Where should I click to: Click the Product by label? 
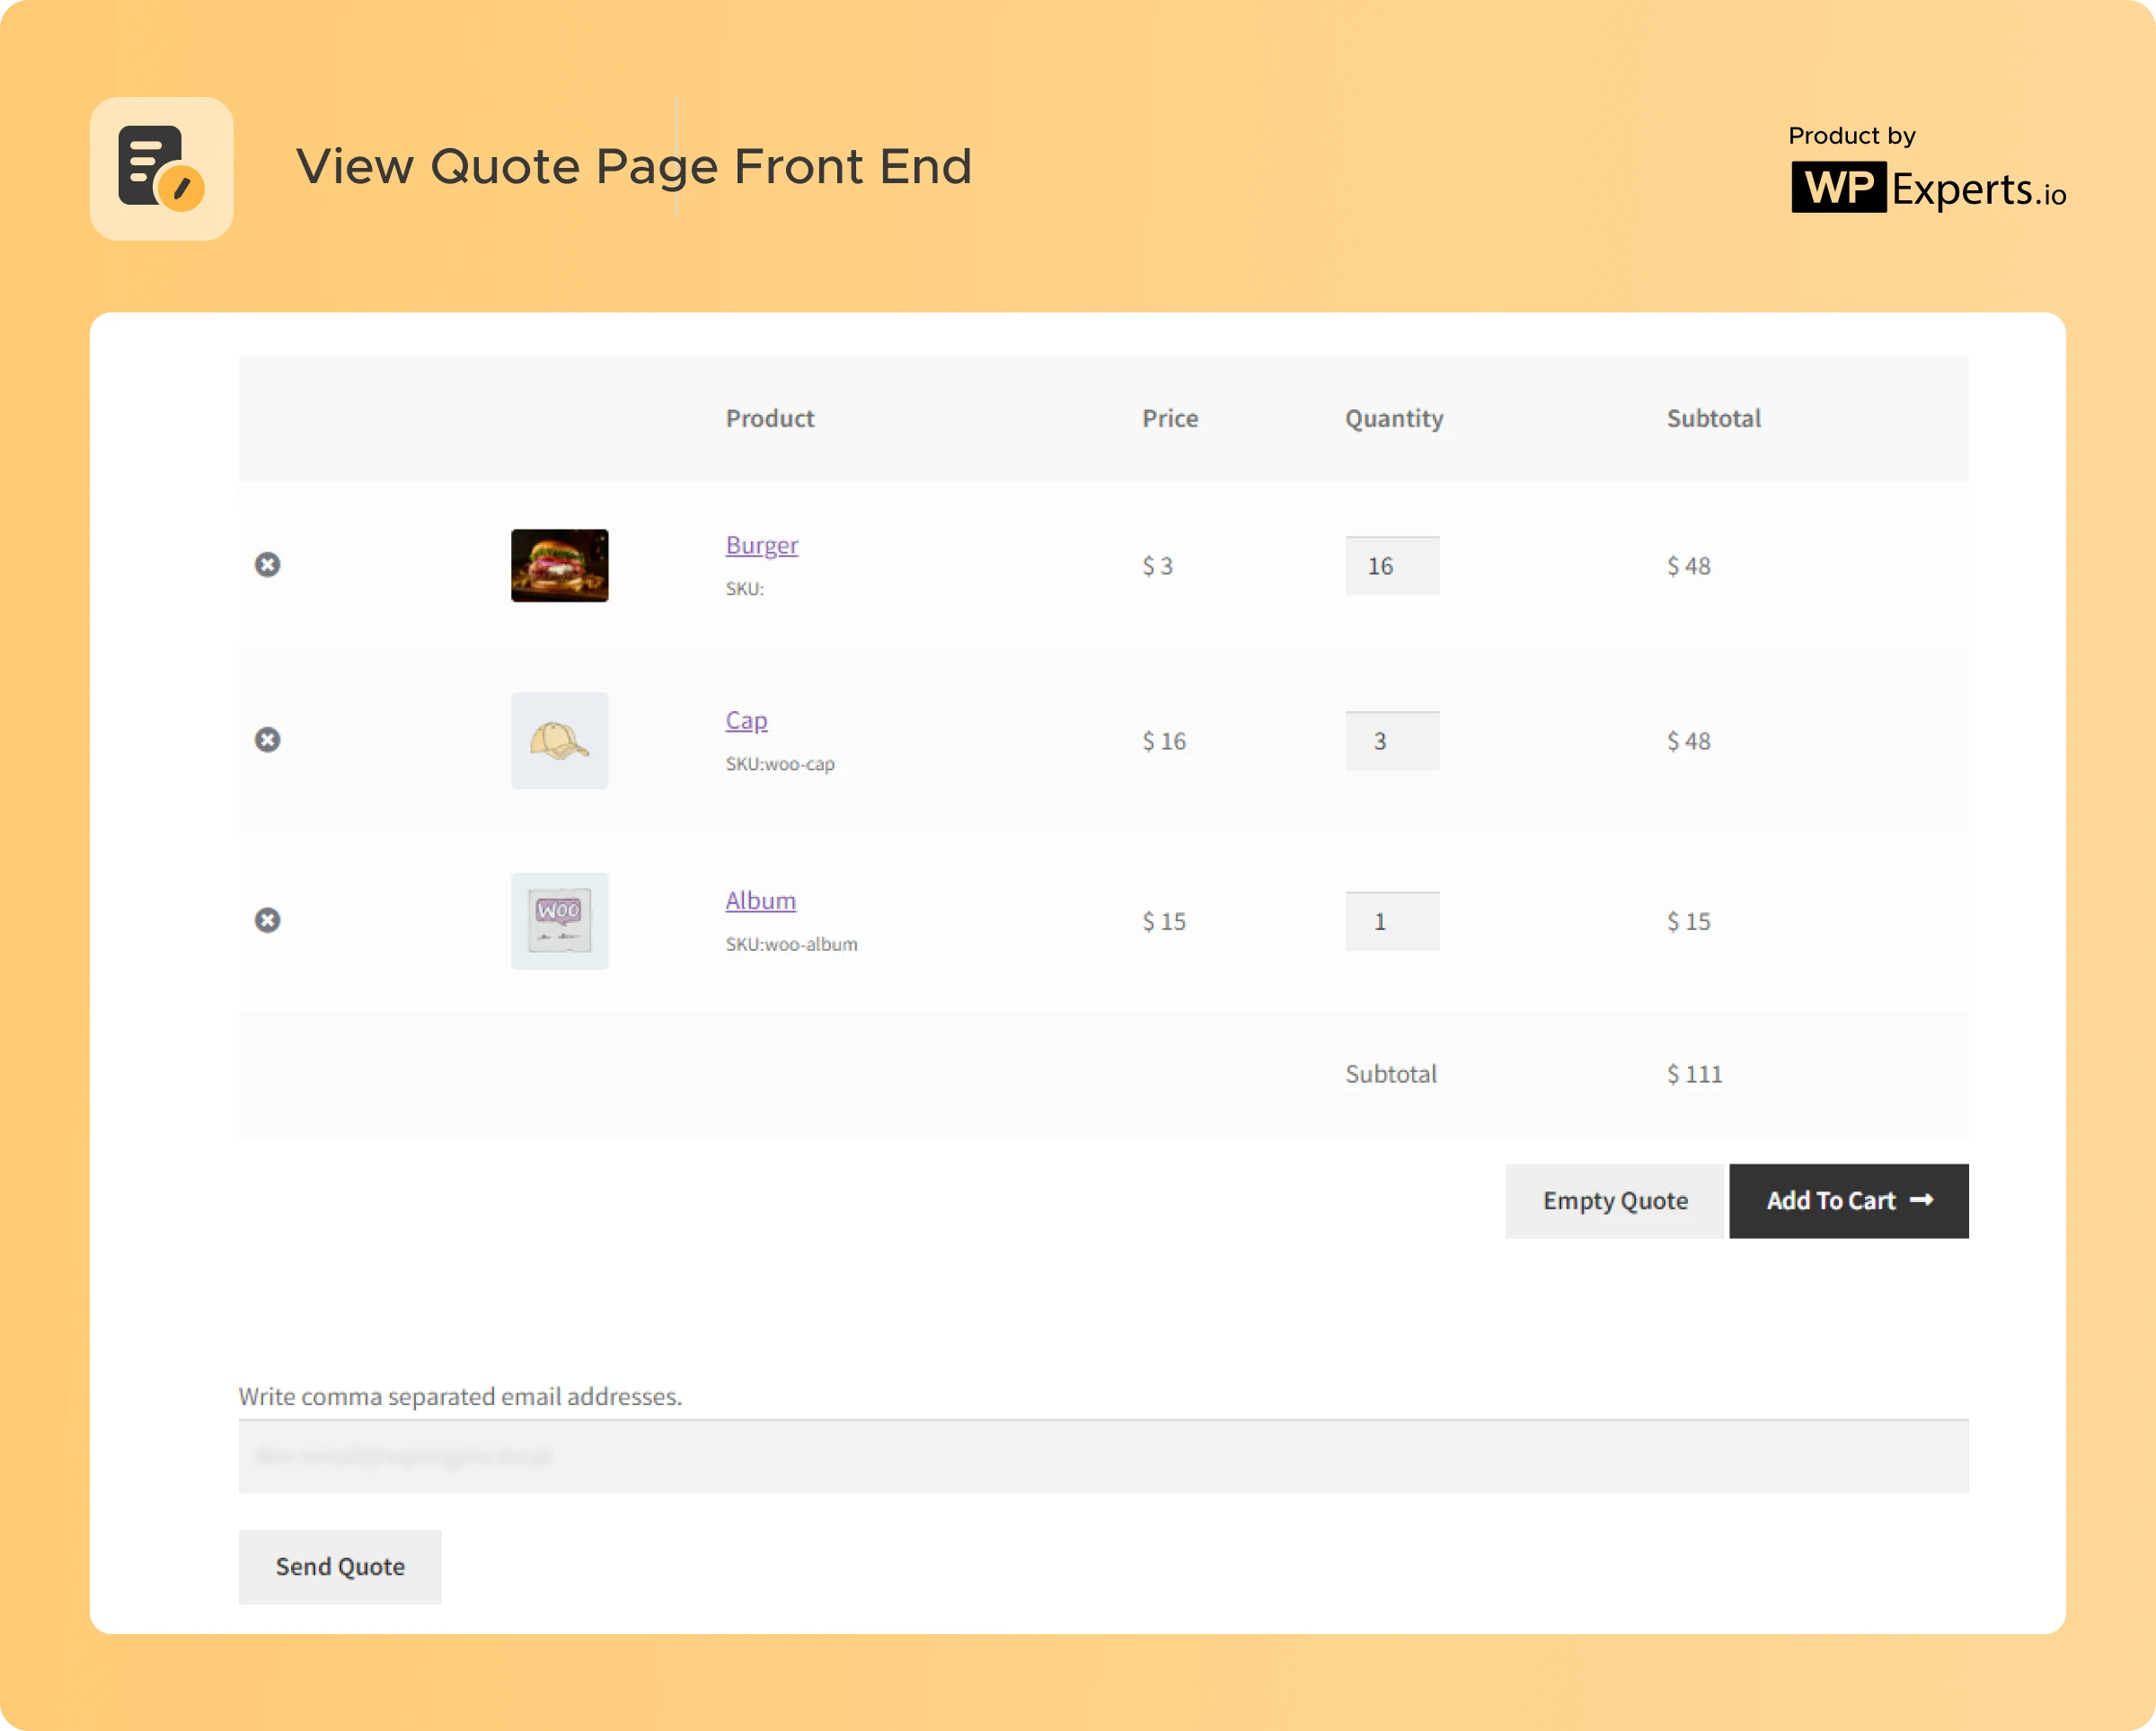[1852, 136]
